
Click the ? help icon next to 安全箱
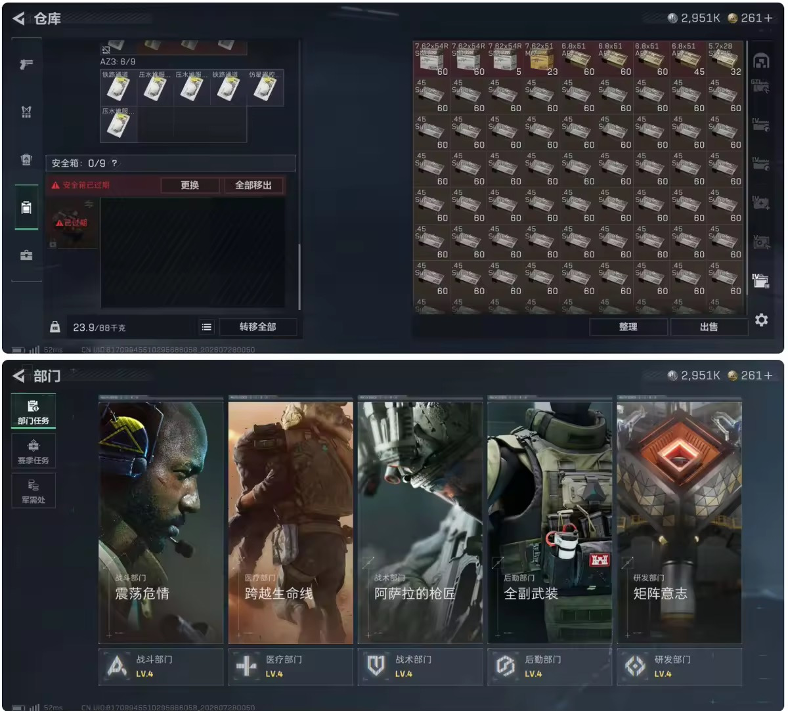point(114,163)
